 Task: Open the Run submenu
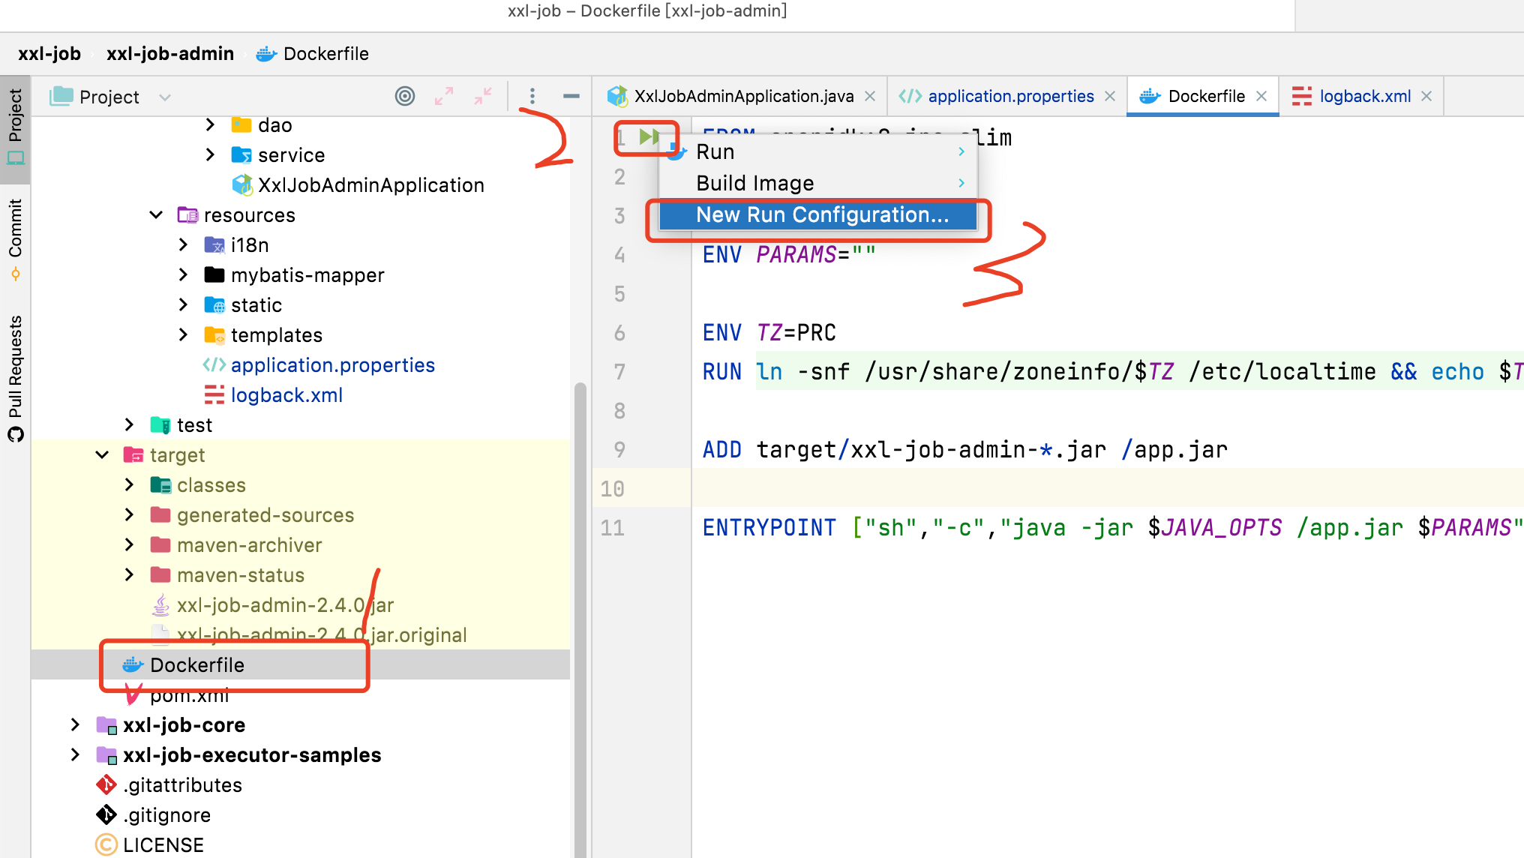(817, 151)
